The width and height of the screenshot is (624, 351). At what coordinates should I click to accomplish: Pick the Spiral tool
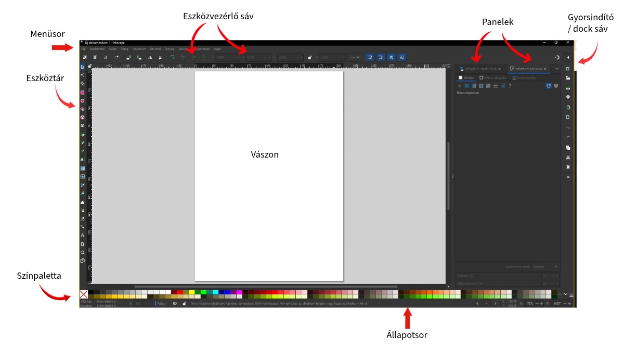[82, 126]
